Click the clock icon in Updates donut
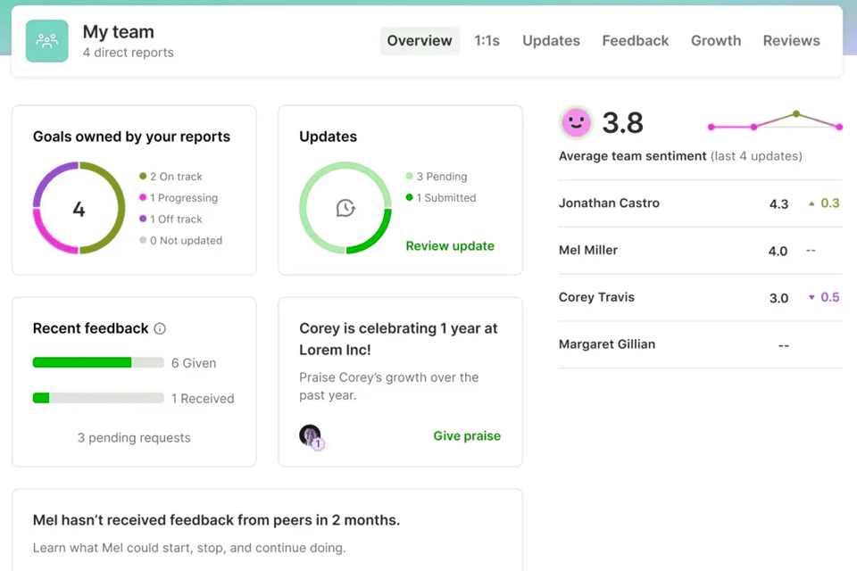Viewport: 857px width, 571px height. coord(345,208)
